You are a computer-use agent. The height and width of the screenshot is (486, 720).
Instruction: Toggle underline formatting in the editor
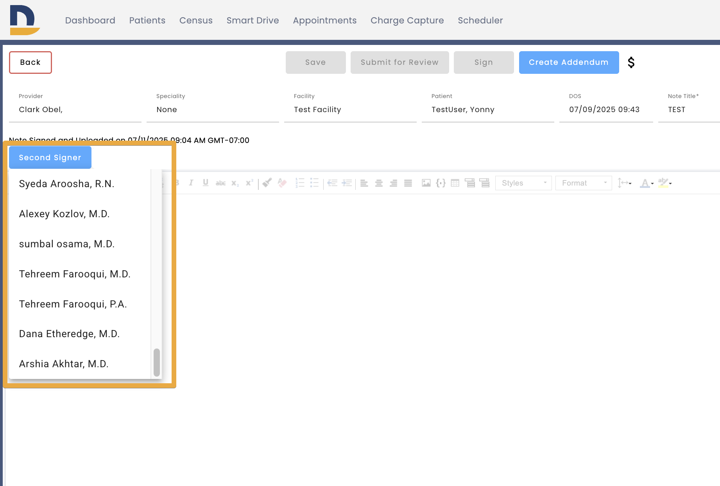(206, 183)
